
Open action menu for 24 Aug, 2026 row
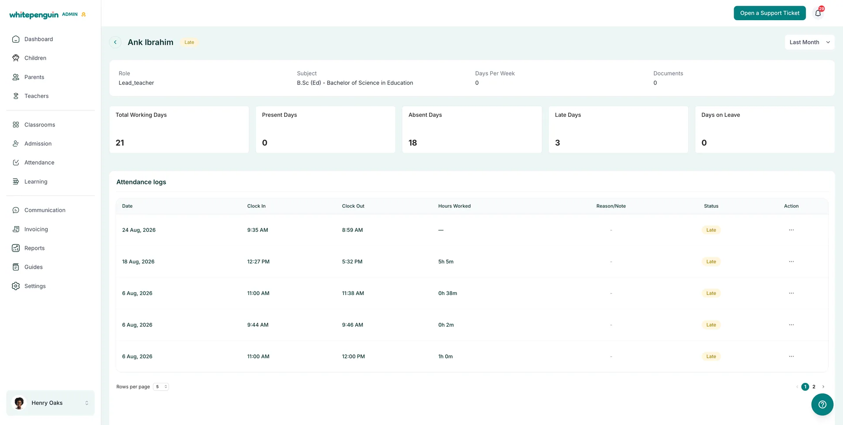791,230
